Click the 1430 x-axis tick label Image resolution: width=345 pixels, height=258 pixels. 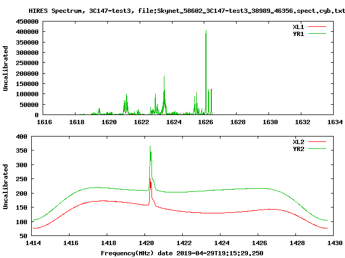point(335,243)
